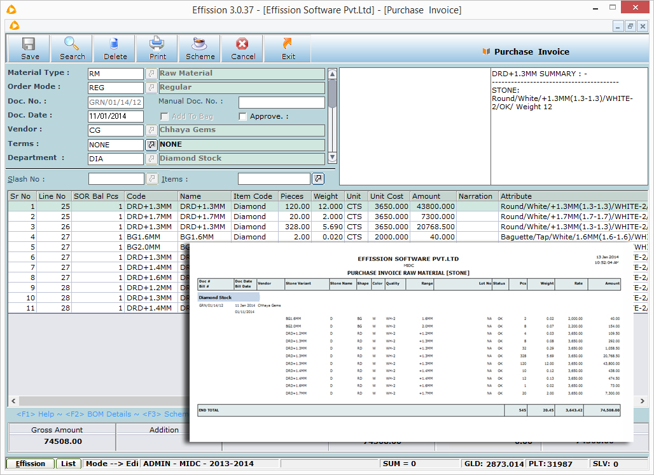Click the DRD+1.6MM code cell
Screen dimensions: 654x475
[x=151, y=278]
